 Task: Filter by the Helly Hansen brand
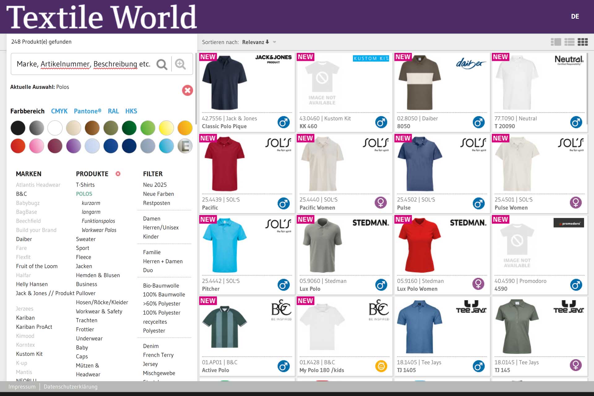[x=32, y=284]
